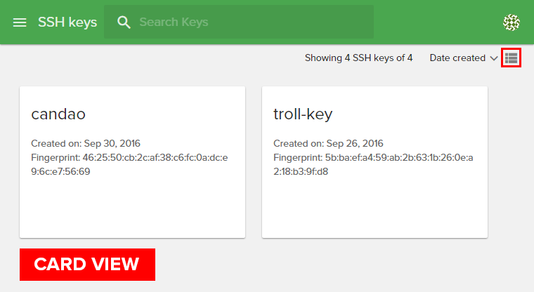Click the Date created sort label text
Image resolution: width=534 pixels, height=292 pixels.
point(457,58)
